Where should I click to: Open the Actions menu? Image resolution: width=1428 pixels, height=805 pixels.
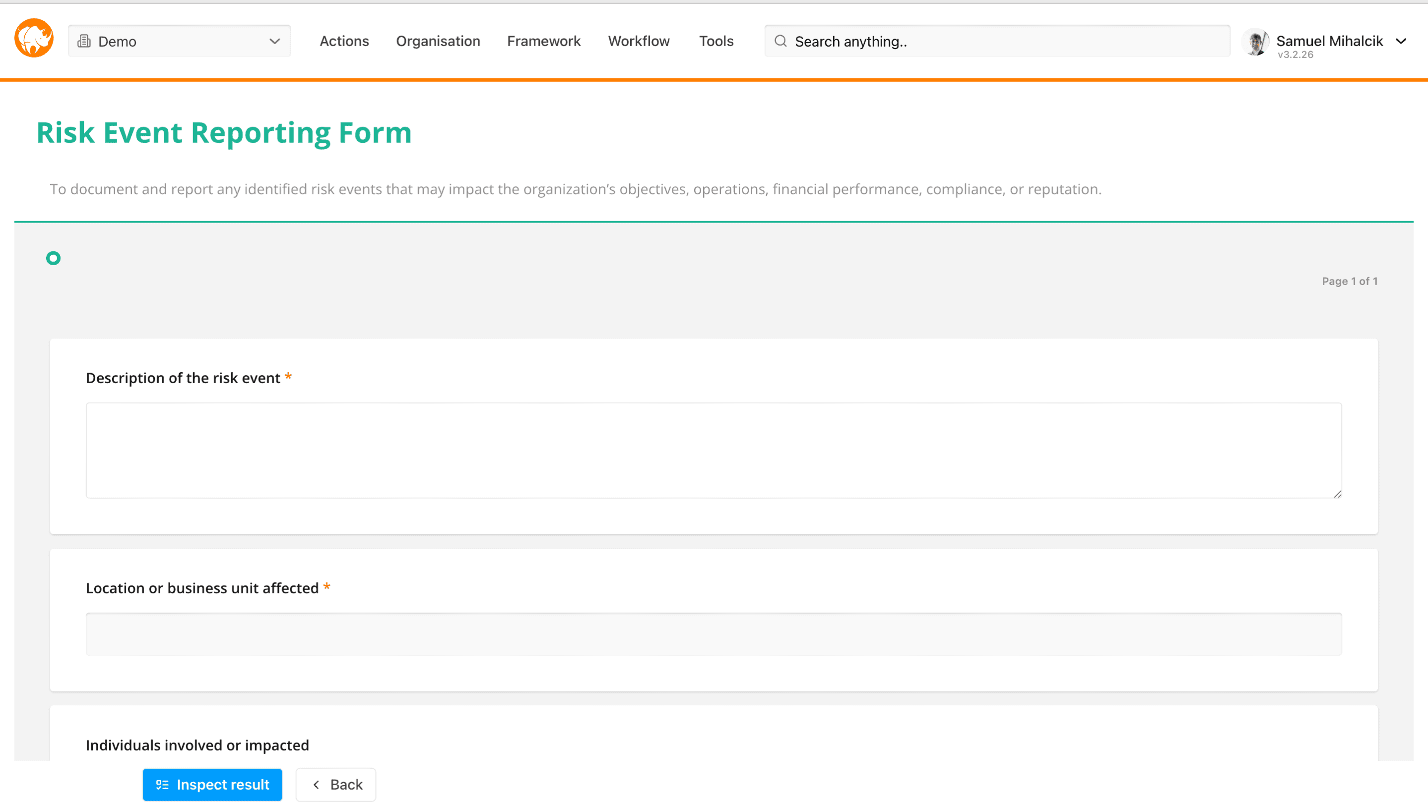[344, 41]
